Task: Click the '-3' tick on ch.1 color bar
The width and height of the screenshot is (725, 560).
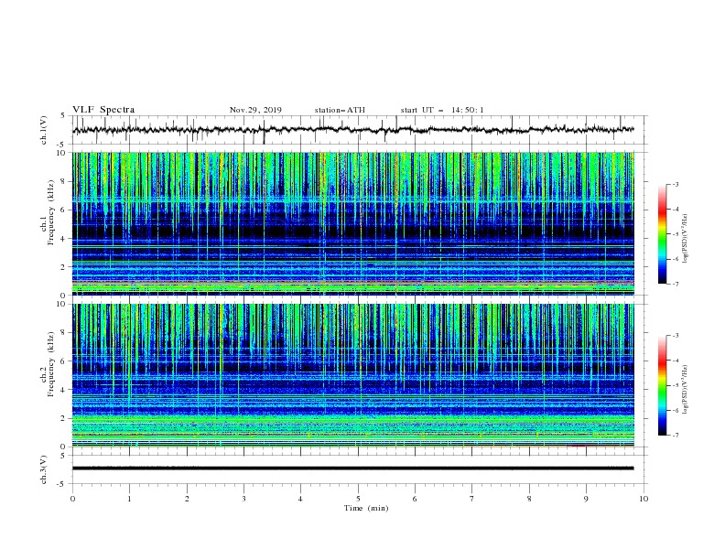Action: click(x=675, y=184)
